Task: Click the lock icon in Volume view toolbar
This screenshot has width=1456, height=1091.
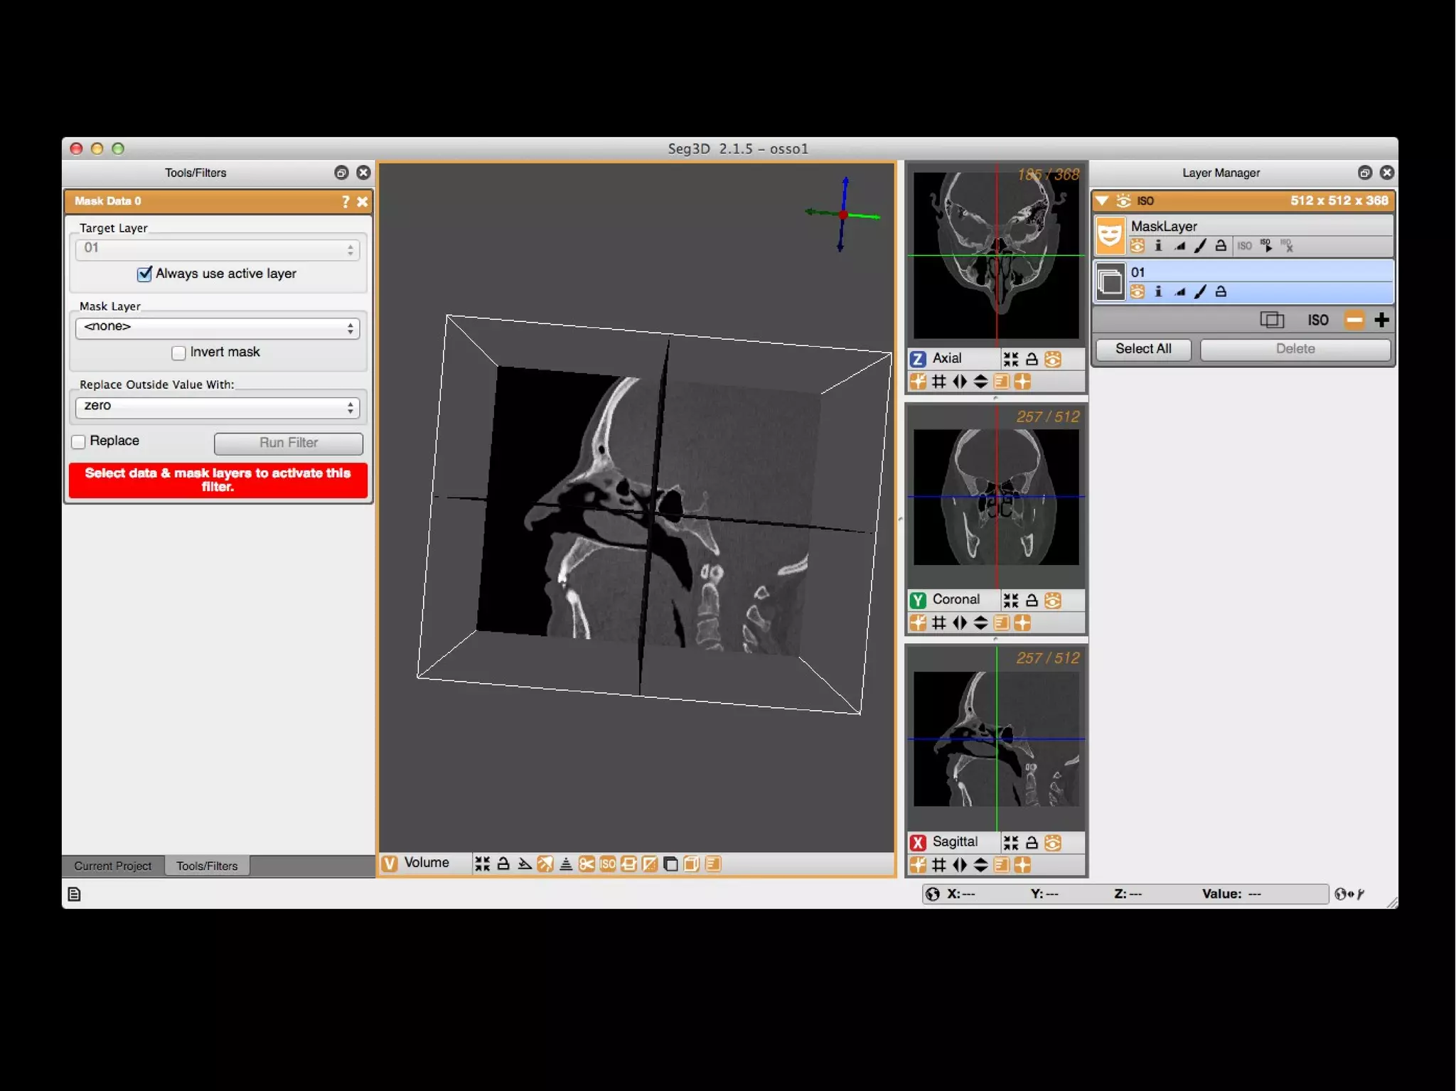Action: 503,864
